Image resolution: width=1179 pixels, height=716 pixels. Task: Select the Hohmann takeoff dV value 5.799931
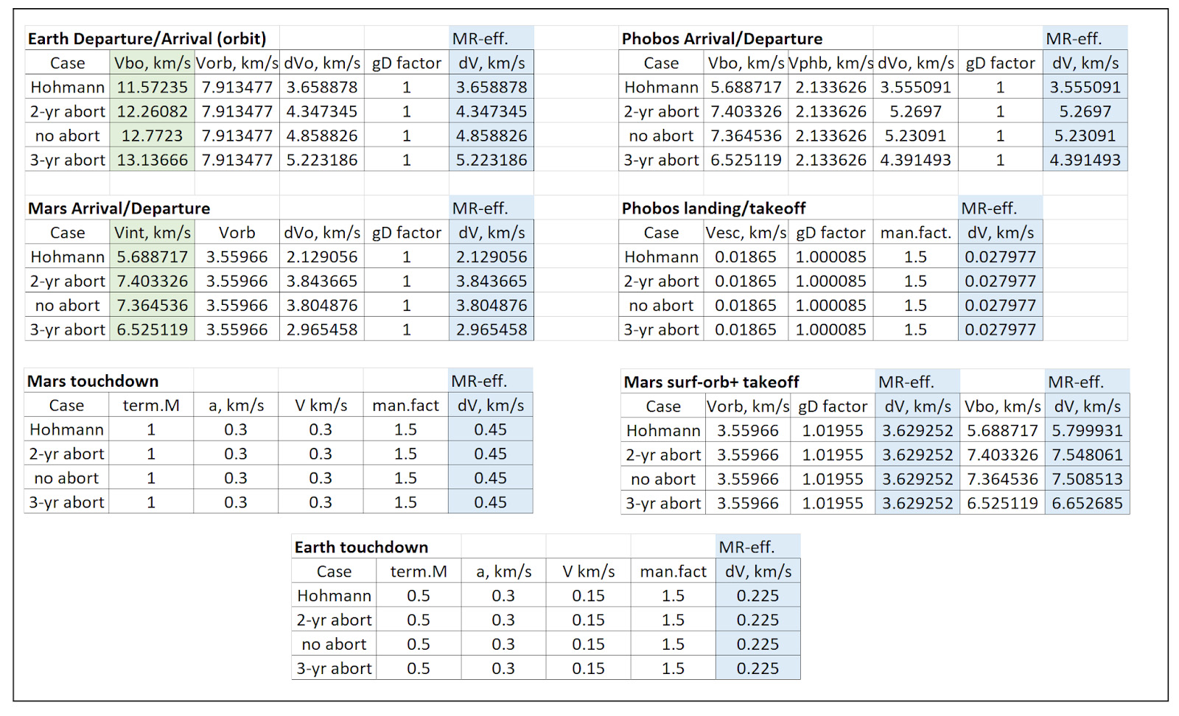coord(1087,430)
